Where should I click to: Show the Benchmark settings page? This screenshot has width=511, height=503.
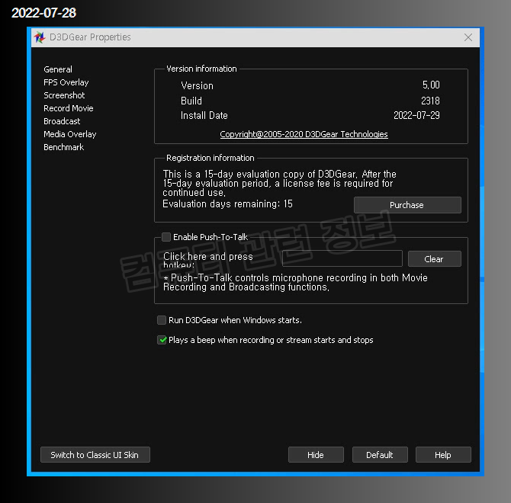[x=64, y=148]
